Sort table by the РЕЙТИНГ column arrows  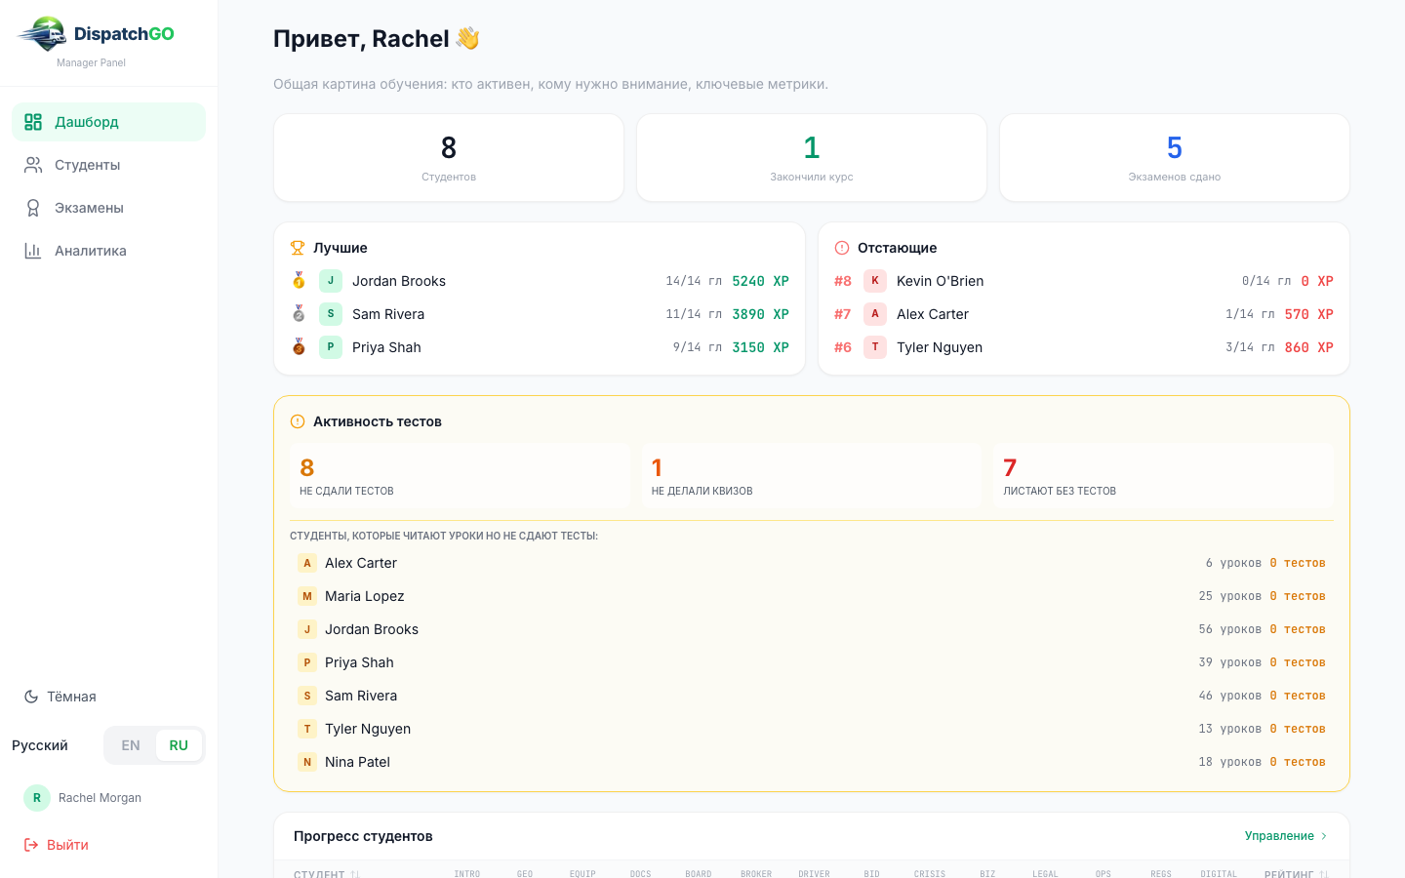point(1324,874)
